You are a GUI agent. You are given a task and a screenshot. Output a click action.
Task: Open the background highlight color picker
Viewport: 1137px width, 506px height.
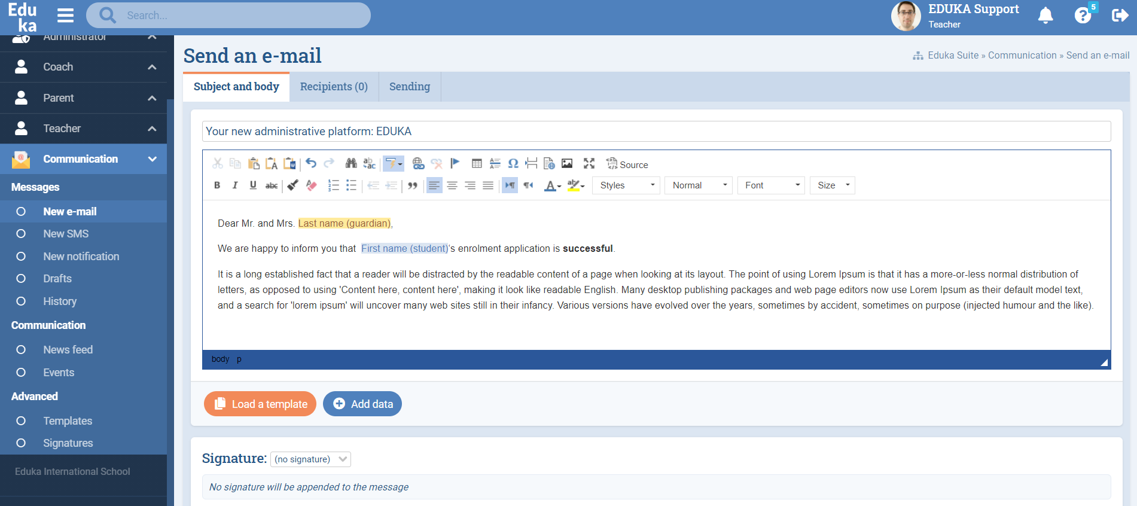point(576,185)
